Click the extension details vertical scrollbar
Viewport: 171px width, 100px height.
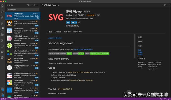(x=135, y=46)
